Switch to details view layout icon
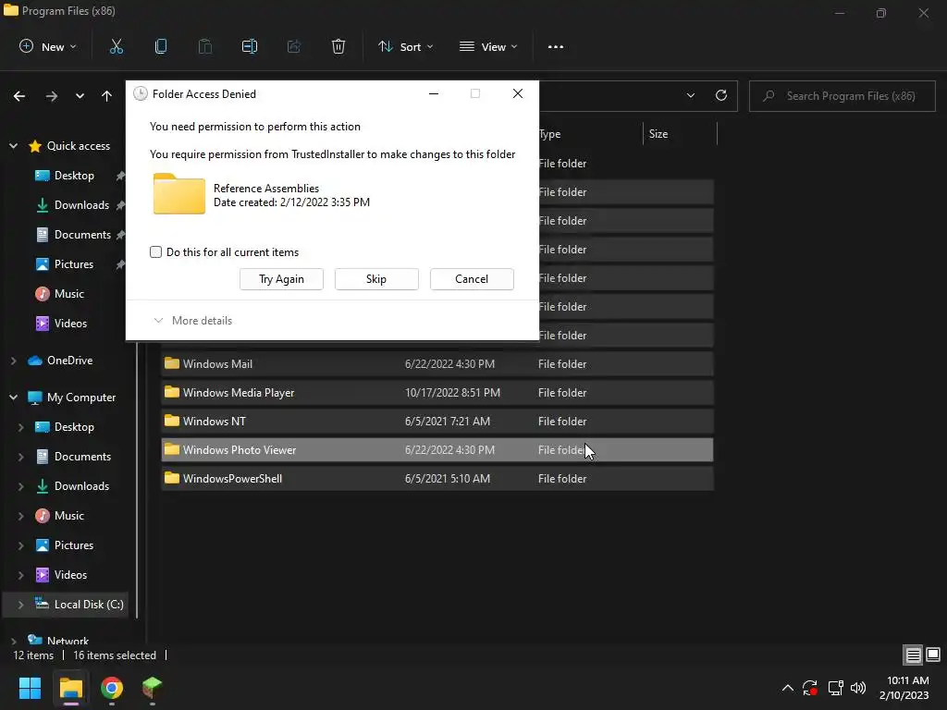 (x=913, y=655)
